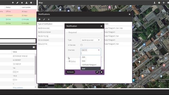Click the state panel icon button
The width and height of the screenshot is (169, 95).
(34, 47)
